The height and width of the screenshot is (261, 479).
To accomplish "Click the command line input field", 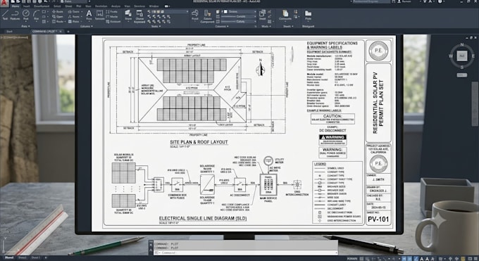I will coord(246,253).
